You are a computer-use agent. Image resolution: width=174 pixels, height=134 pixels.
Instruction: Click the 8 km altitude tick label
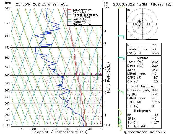pos(105,31)
